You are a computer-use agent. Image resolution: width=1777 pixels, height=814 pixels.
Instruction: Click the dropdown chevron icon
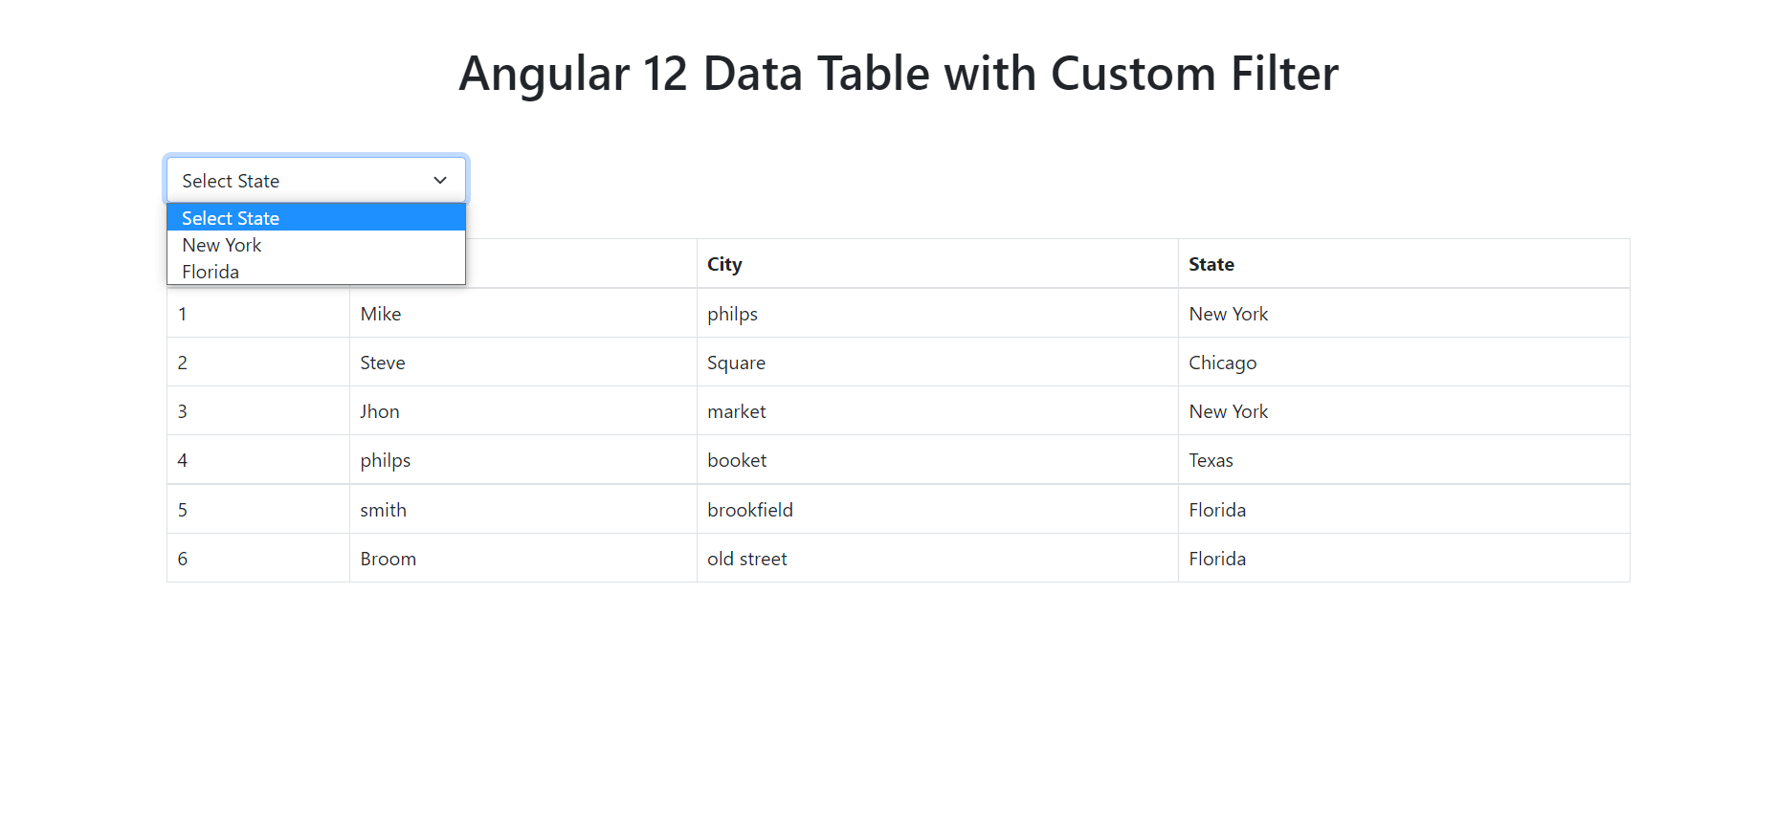tap(440, 180)
